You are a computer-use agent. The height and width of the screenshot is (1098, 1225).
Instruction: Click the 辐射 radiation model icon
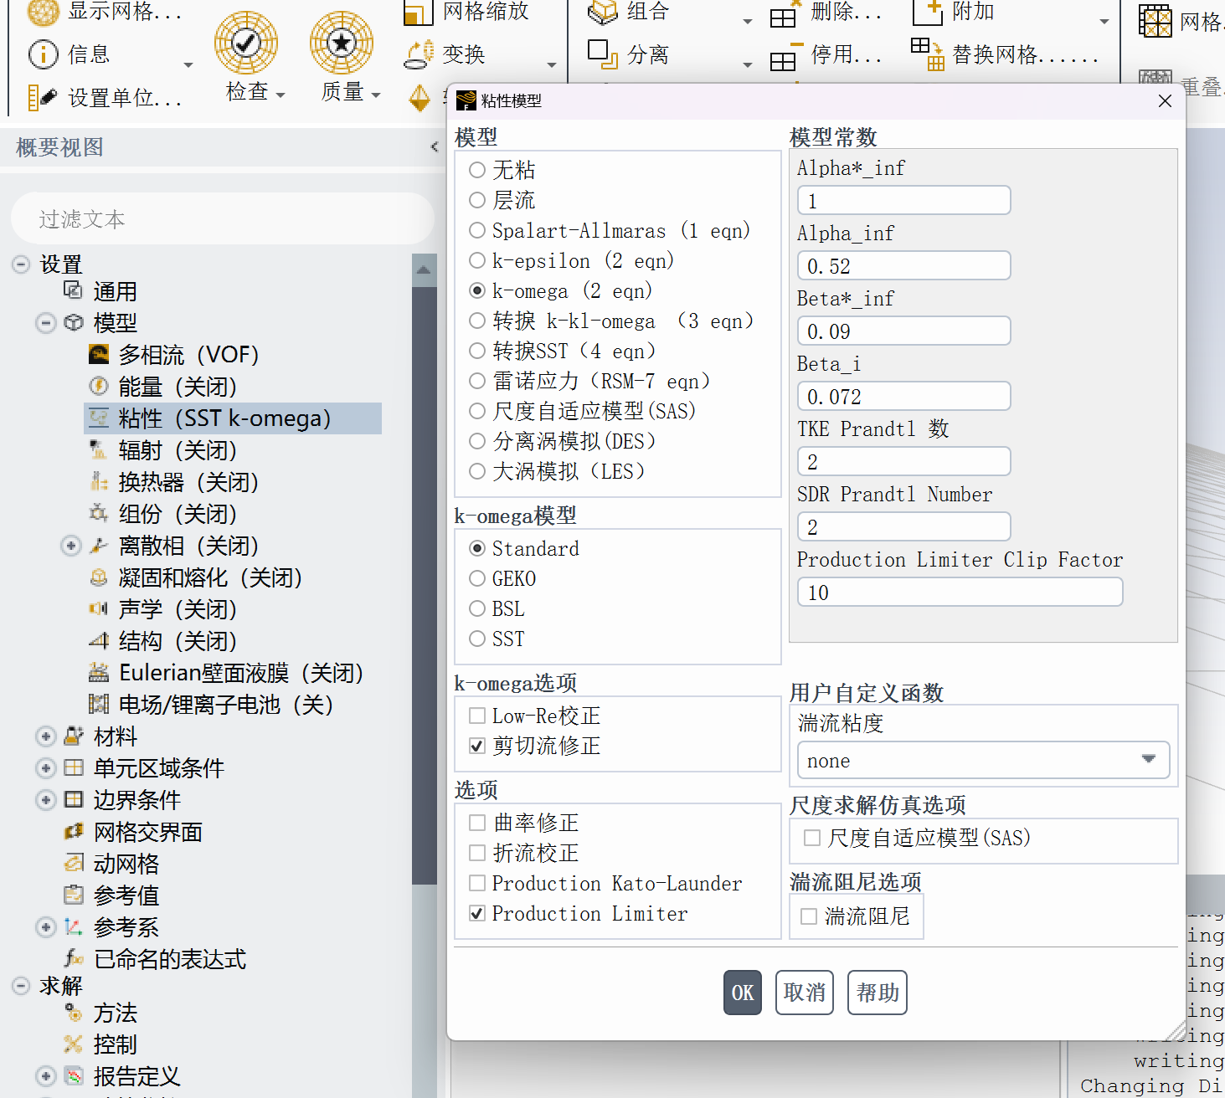coord(99,450)
